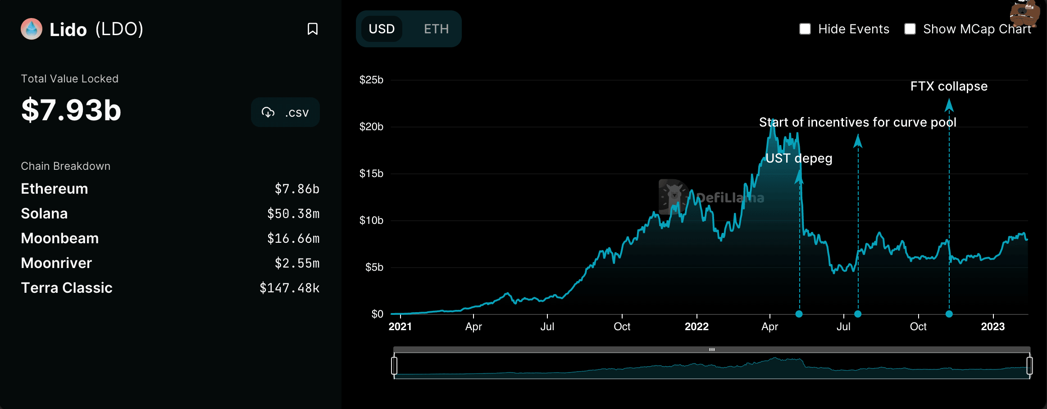This screenshot has width=1047, height=409.
Task: Bookmark the Lido protocol
Action: 313,29
